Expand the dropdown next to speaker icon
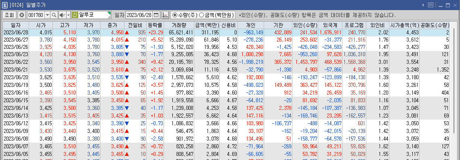Image resolution: width=460 pixels, height=160 pixels. (68, 15)
